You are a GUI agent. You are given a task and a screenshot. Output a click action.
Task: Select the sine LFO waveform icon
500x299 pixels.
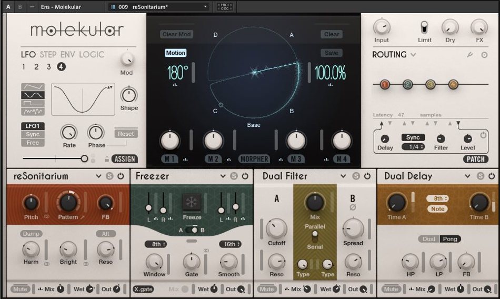coord(33,95)
